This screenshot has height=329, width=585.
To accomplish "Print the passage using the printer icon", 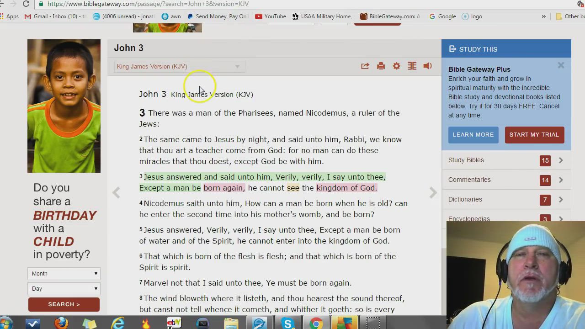I will pos(381,66).
